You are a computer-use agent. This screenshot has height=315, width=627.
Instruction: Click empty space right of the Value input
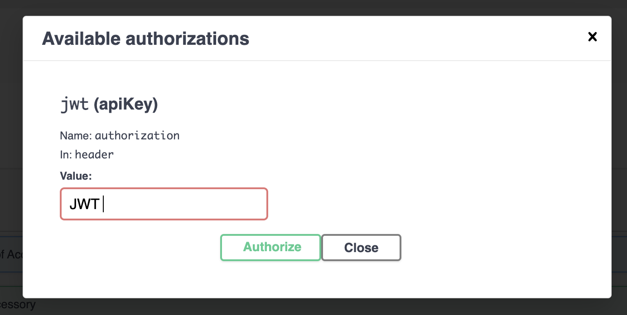point(408,204)
